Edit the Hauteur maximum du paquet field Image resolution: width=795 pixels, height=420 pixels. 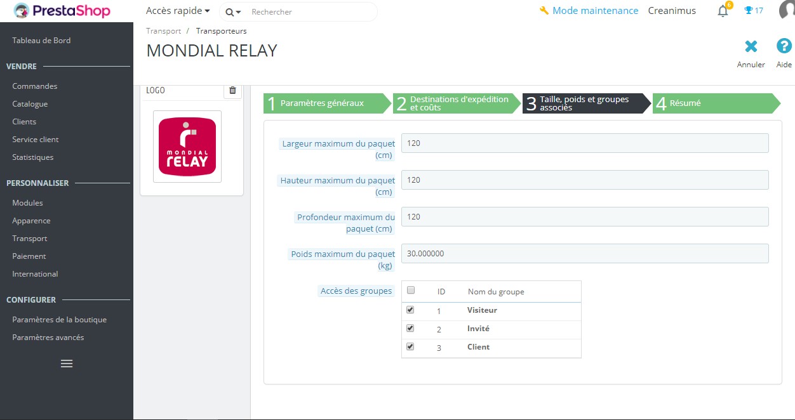585,180
